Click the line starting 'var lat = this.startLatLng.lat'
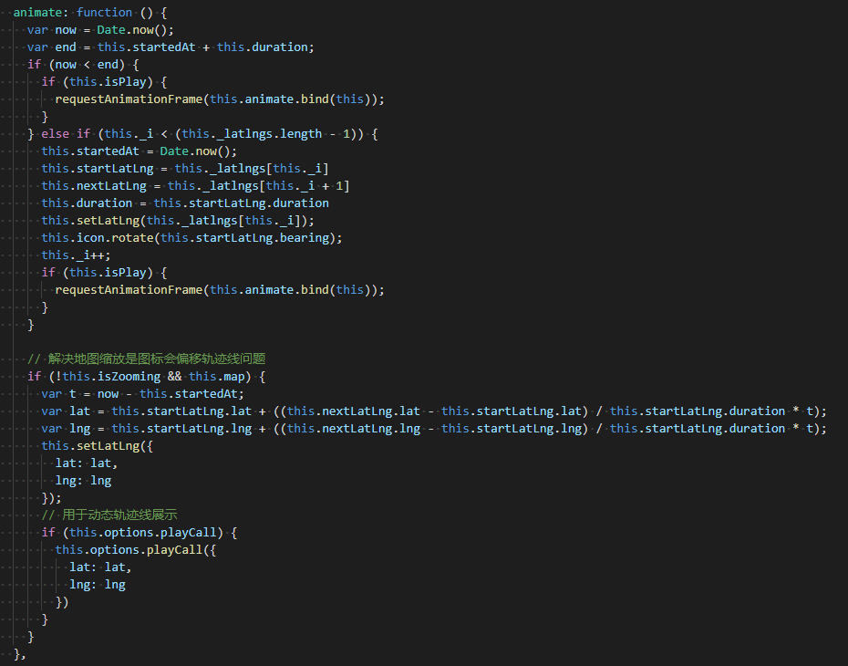The height and width of the screenshot is (666, 848). click(x=434, y=411)
